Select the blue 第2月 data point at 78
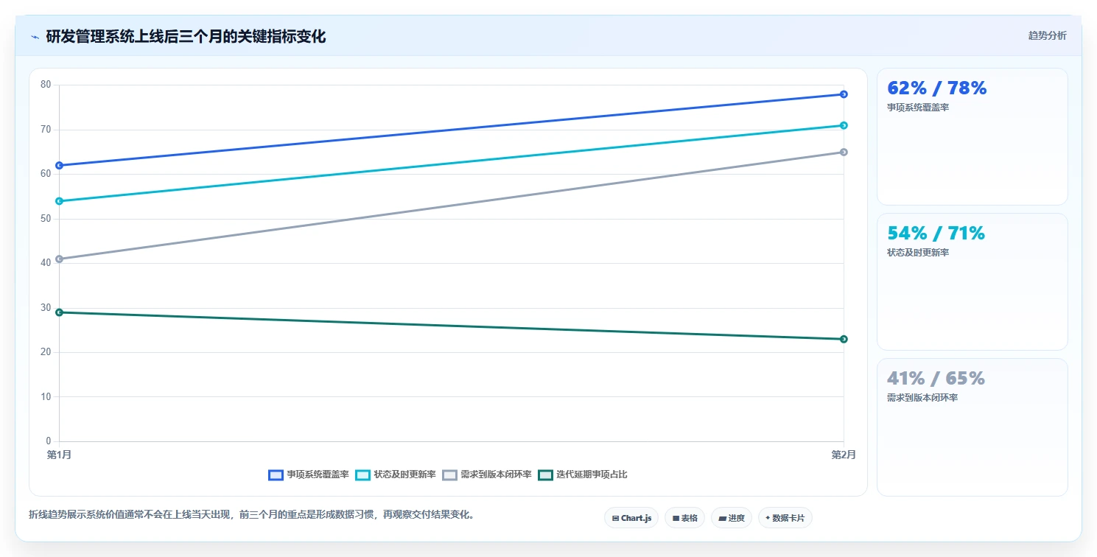1097x557 pixels. [844, 94]
